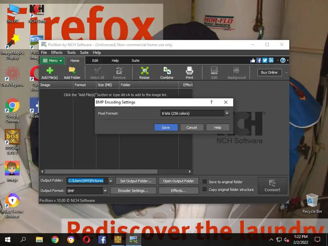Click the thumbs-up like icon
The width and height of the screenshot is (328, 246).
tap(253, 61)
